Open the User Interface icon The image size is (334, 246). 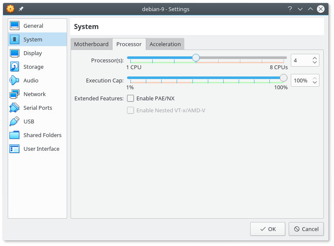[x=15, y=149]
